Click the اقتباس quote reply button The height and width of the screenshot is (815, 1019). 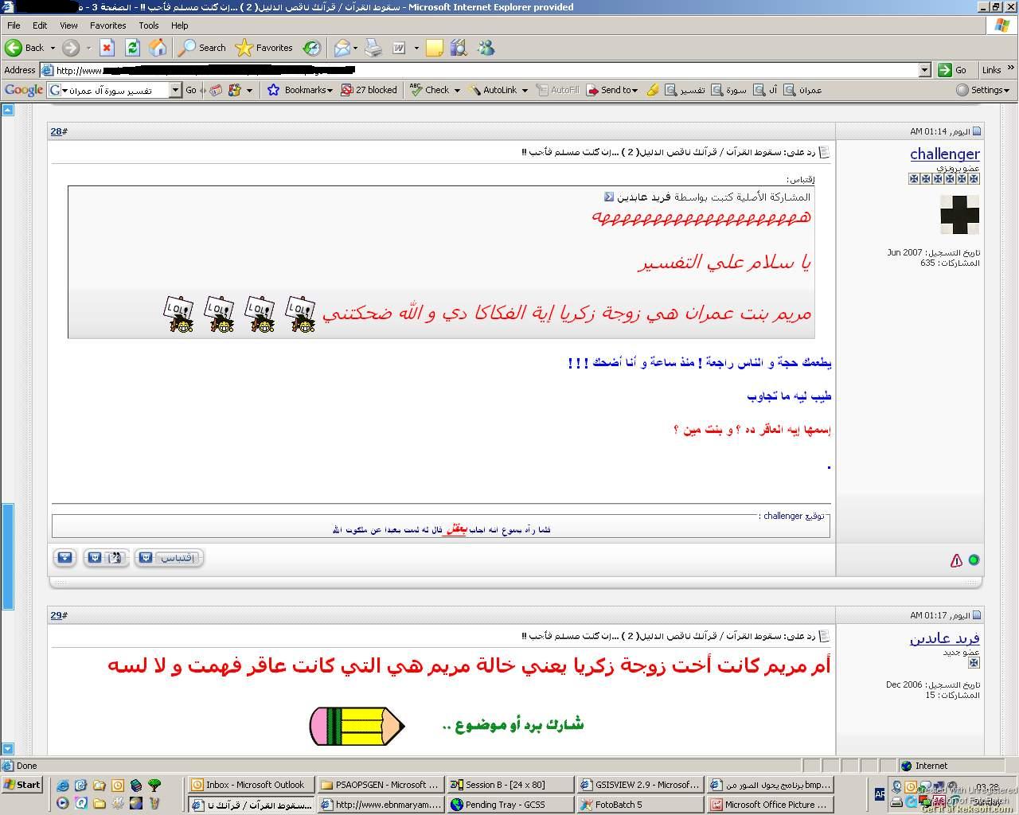170,558
